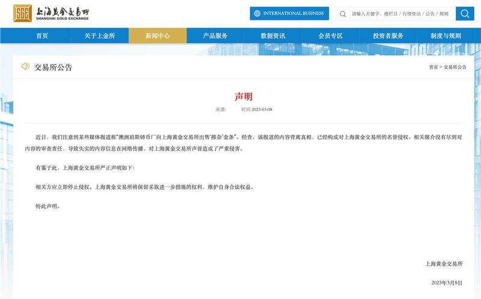Click the 2023年3月8日 date at bottom
Image resolution: width=481 pixels, height=299 pixels.
pos(447,283)
